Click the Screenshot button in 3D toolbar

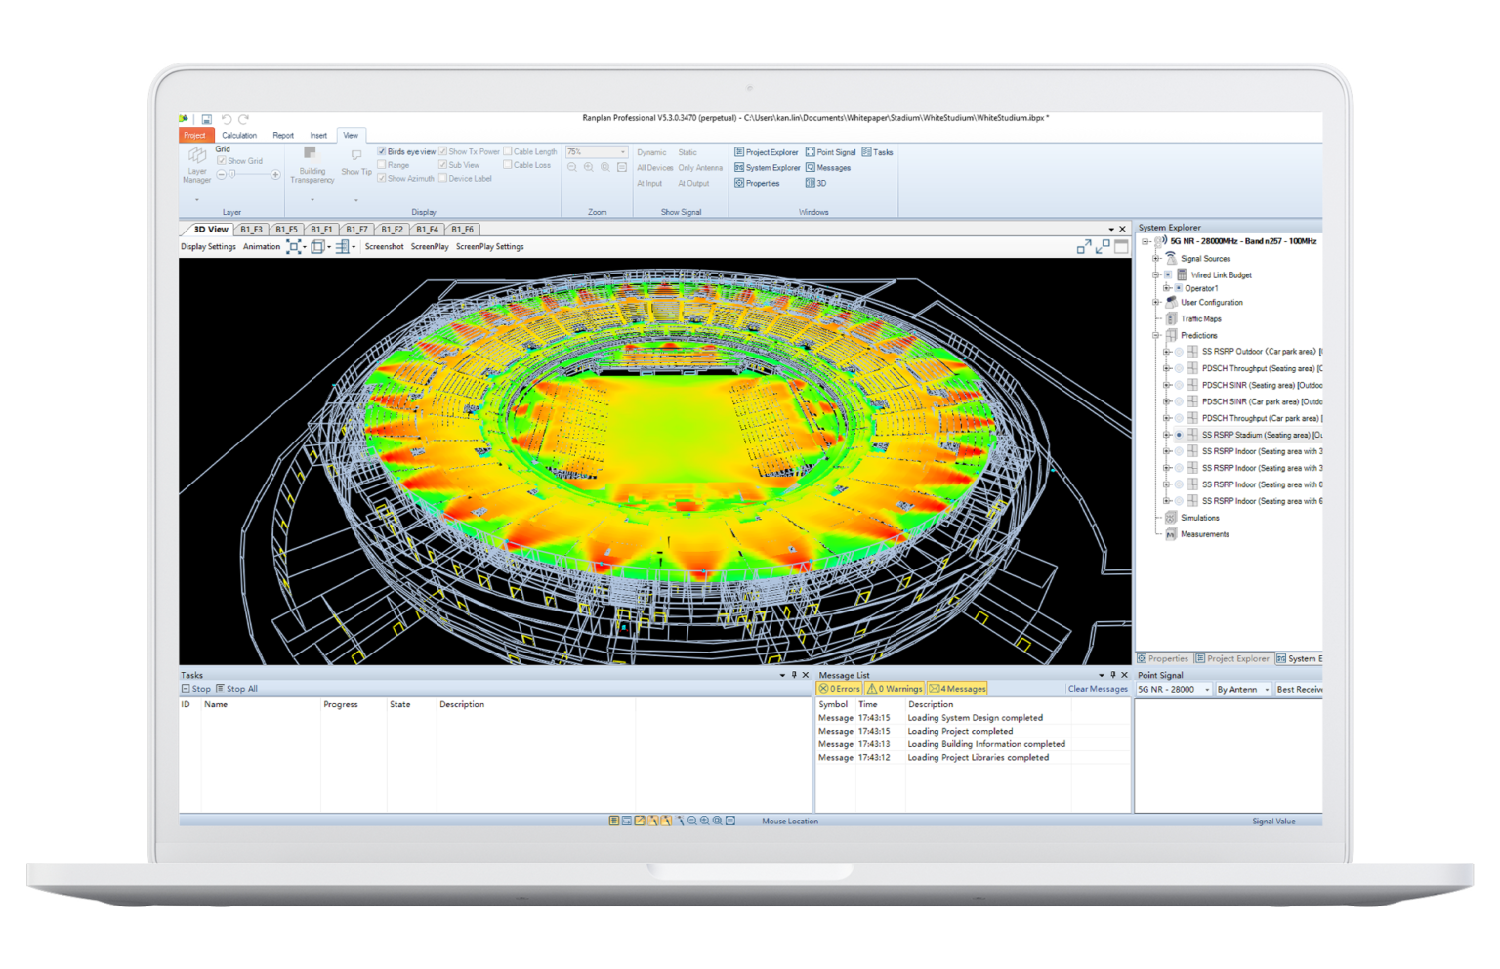384,247
